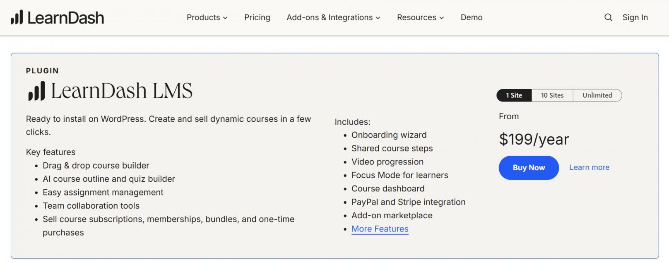Viewport: 669px width, 263px height.
Task: Click 'Team collaboration tools' feature
Action: pyautogui.click(x=91, y=206)
